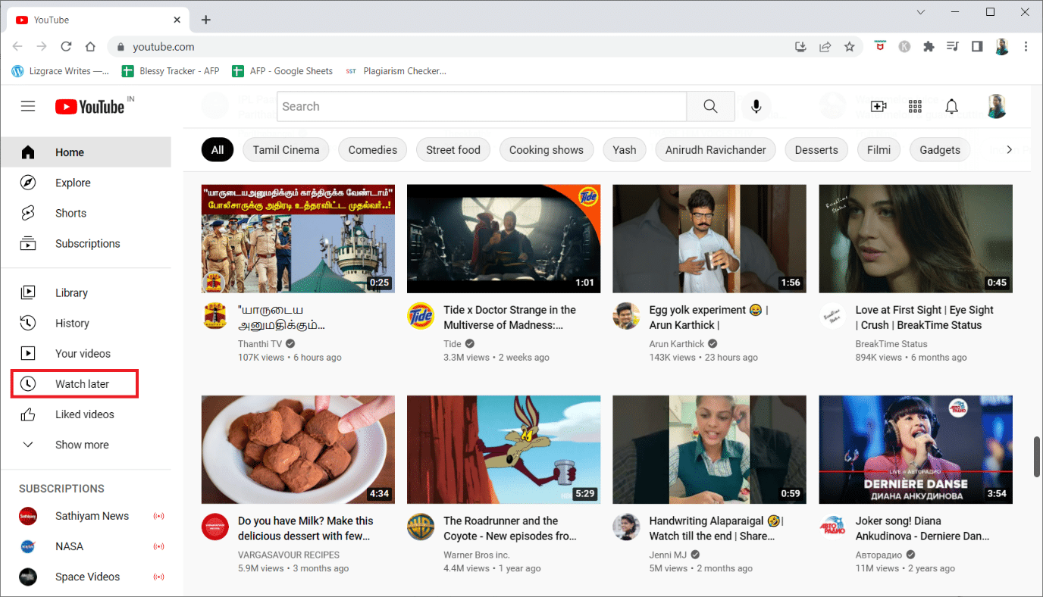Image resolution: width=1043 pixels, height=597 pixels.
Task: Select the Tamil Cinema filter chip
Action: click(286, 150)
